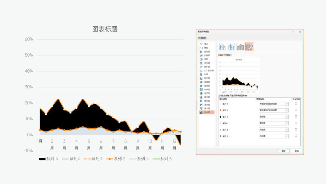The image size is (326, 184).
Task: Click the 60% vertical axis label
Action: 29,39
